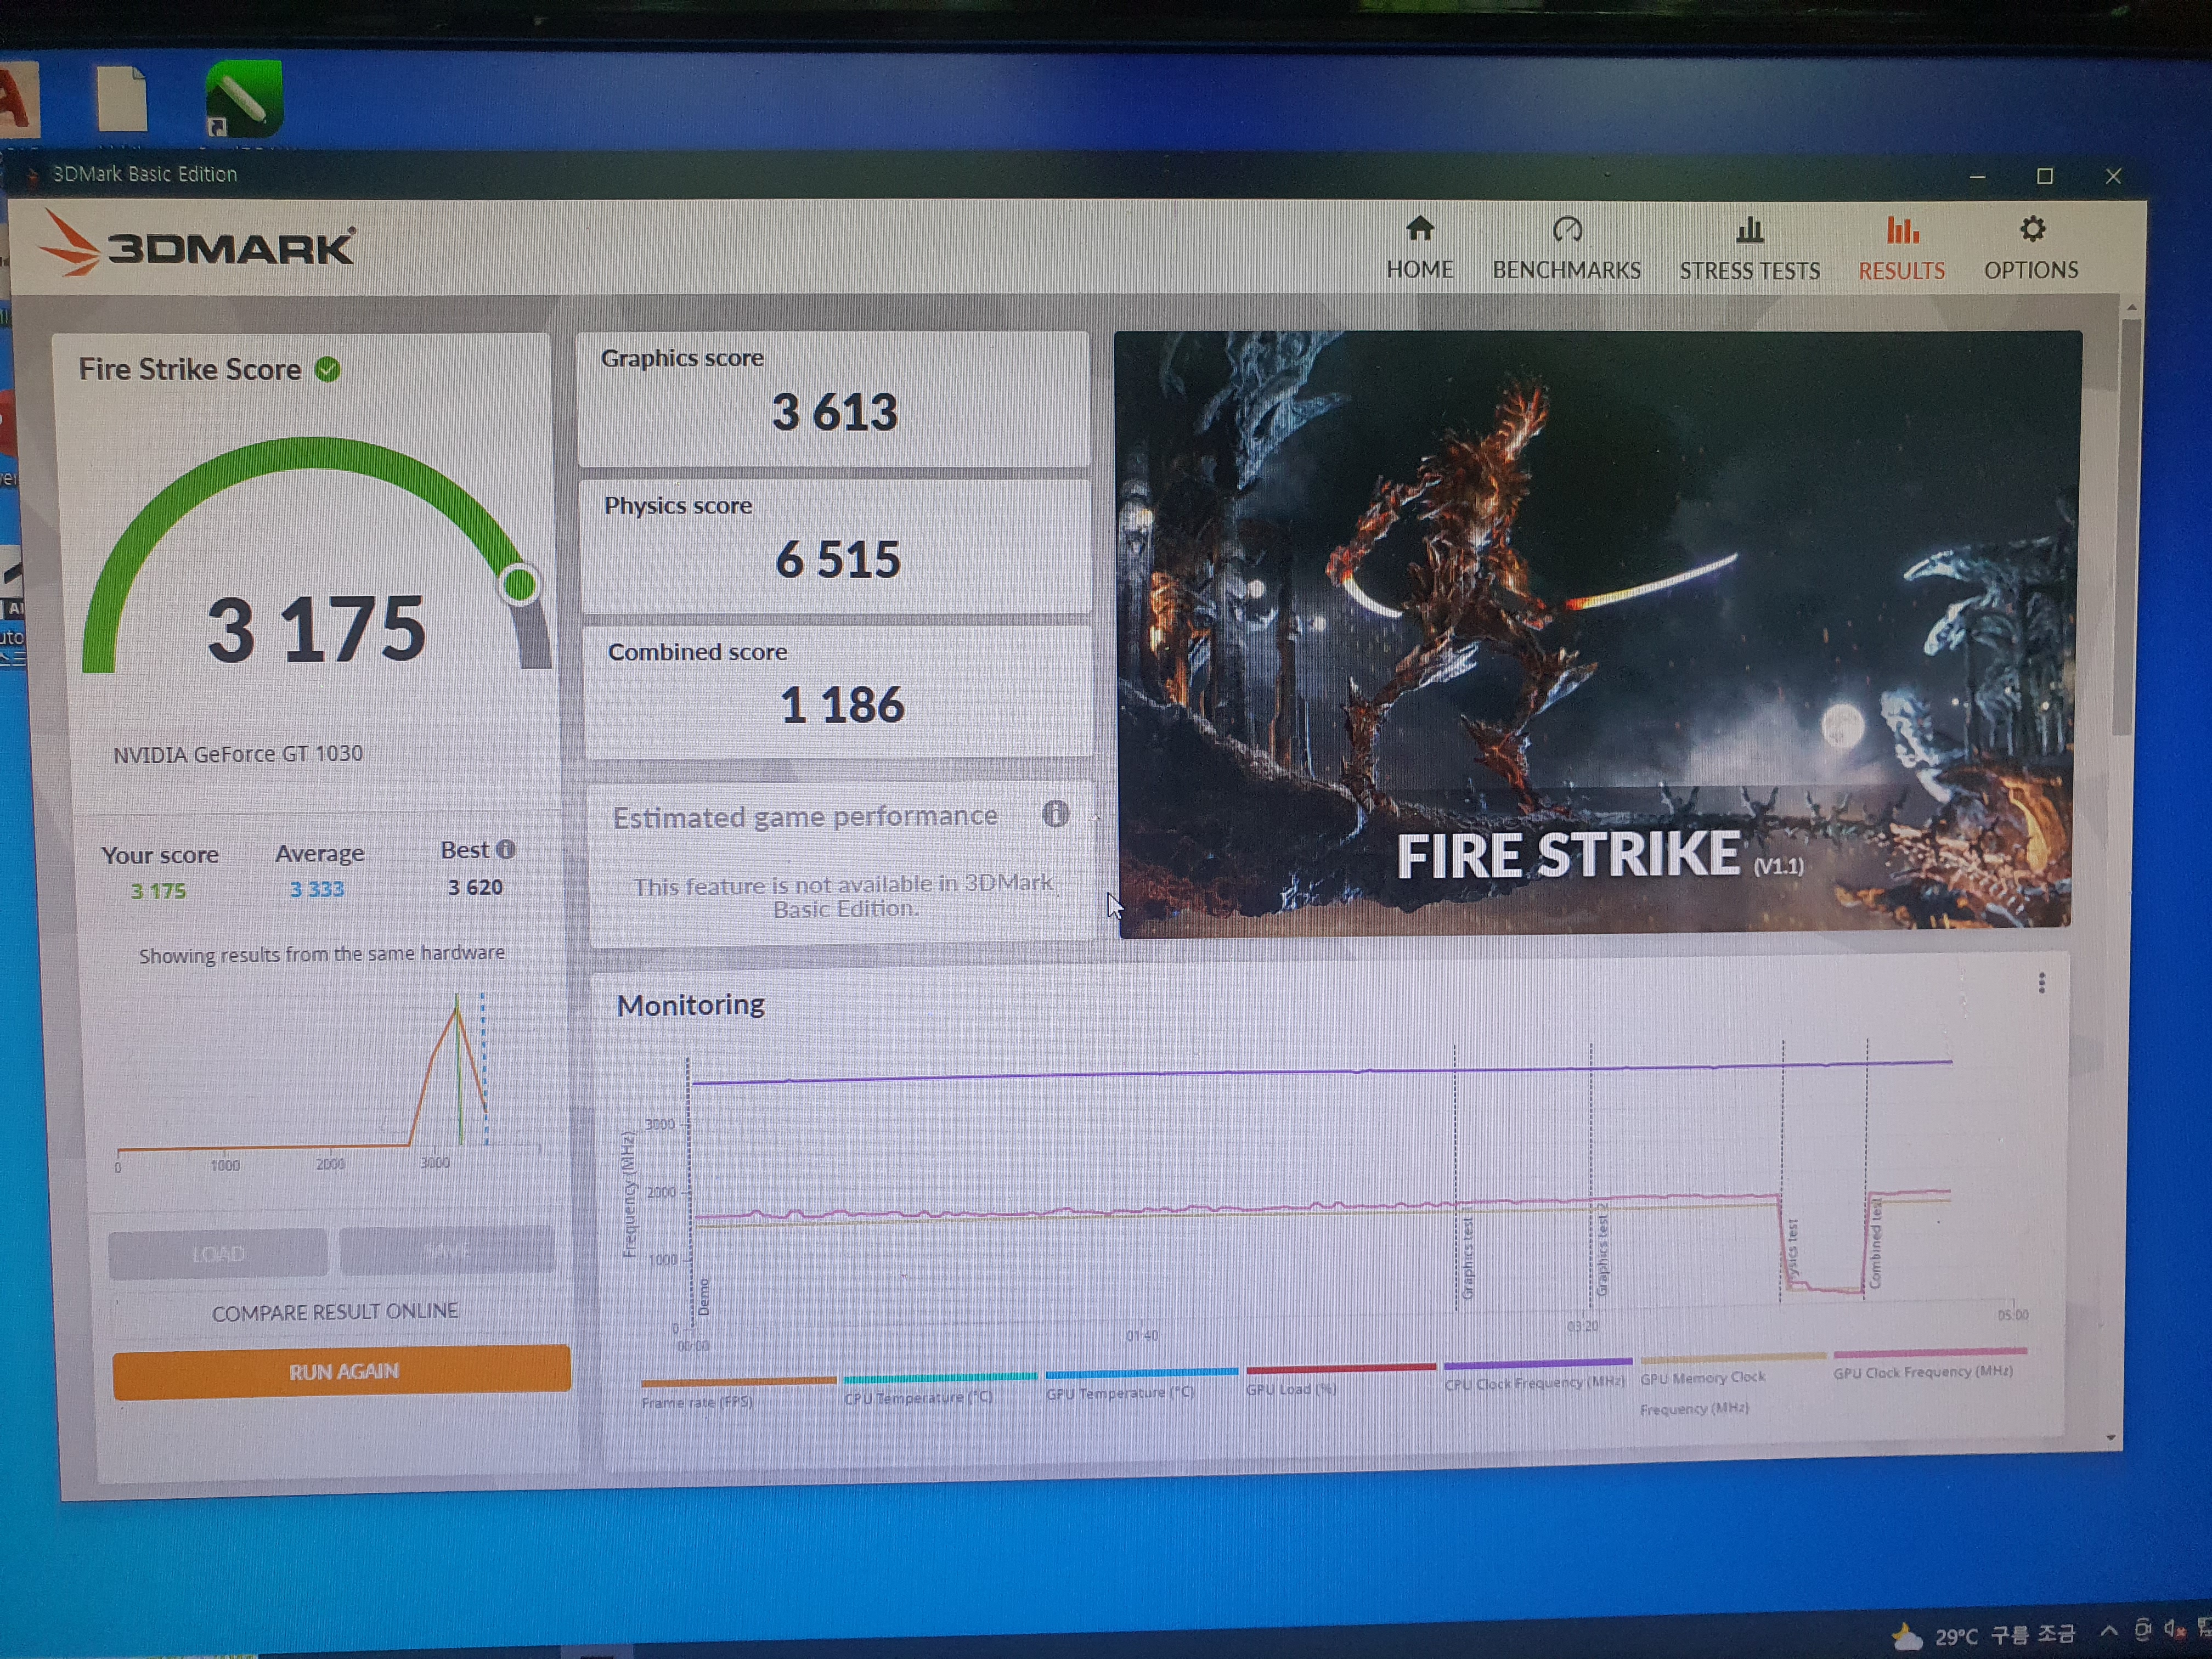Toggle GPU Load (%) legend entry
Image resolution: width=2212 pixels, height=1659 pixels.
click(1340, 1380)
